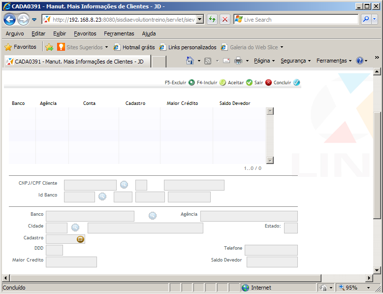Expand the Segurança command menu
383x294 pixels.
(295, 61)
